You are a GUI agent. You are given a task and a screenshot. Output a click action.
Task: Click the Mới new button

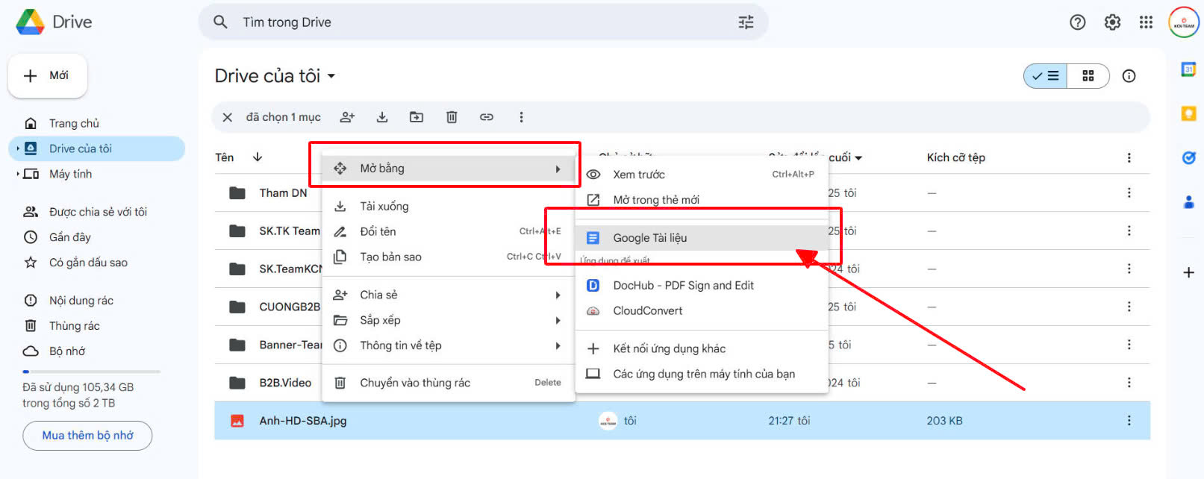[x=48, y=75]
